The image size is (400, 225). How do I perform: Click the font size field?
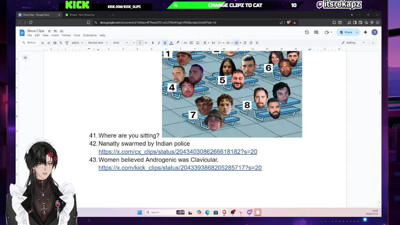140,43
